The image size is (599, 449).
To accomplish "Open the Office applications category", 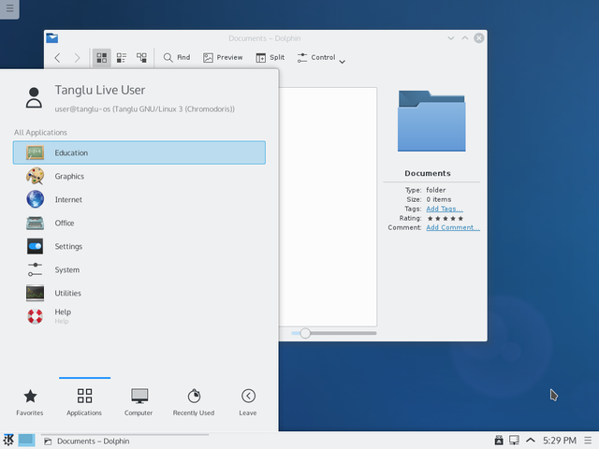I will point(139,223).
